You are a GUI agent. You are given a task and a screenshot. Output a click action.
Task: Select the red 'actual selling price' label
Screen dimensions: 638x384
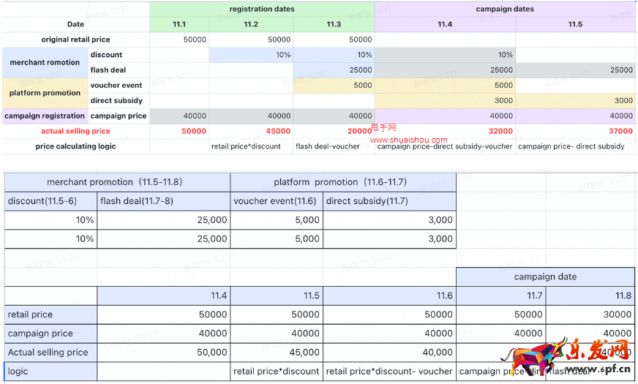pos(75,131)
